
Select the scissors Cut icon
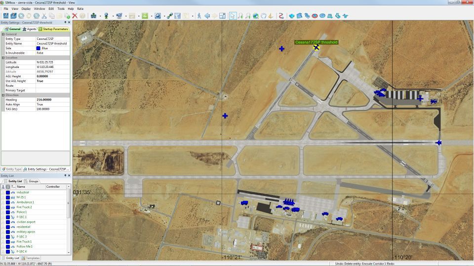[x=44, y=16]
